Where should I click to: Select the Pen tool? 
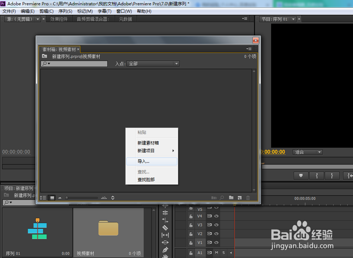pos(165,250)
